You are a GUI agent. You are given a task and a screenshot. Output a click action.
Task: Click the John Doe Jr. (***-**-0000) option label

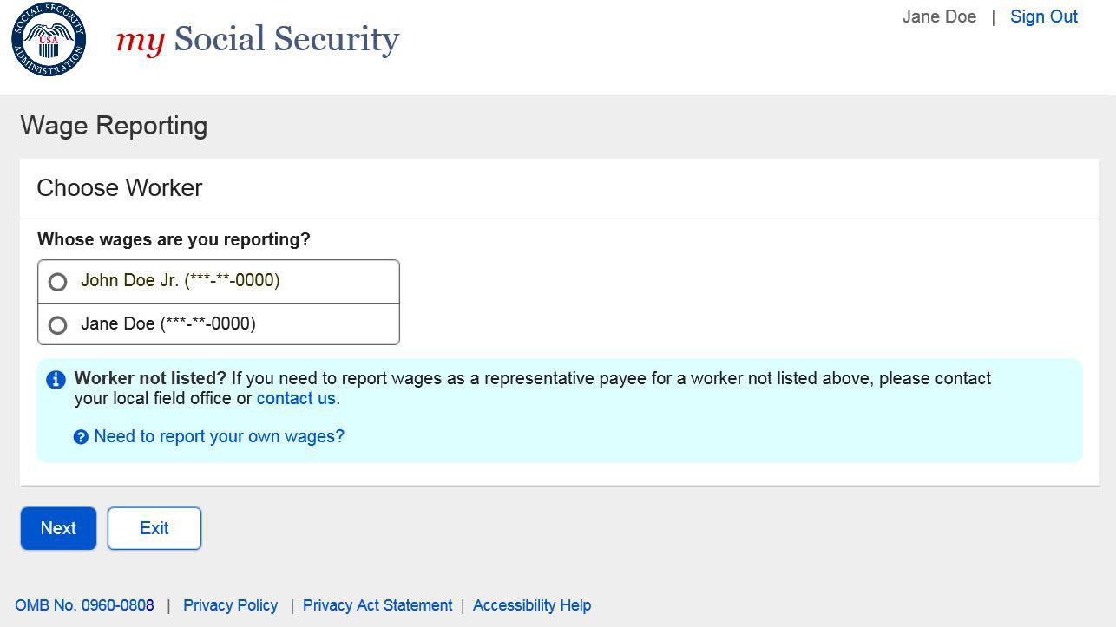click(180, 280)
